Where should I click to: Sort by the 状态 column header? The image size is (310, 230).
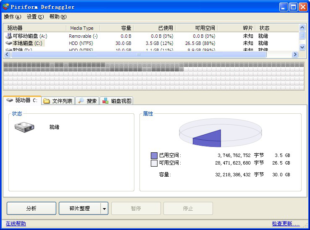coord(277,28)
